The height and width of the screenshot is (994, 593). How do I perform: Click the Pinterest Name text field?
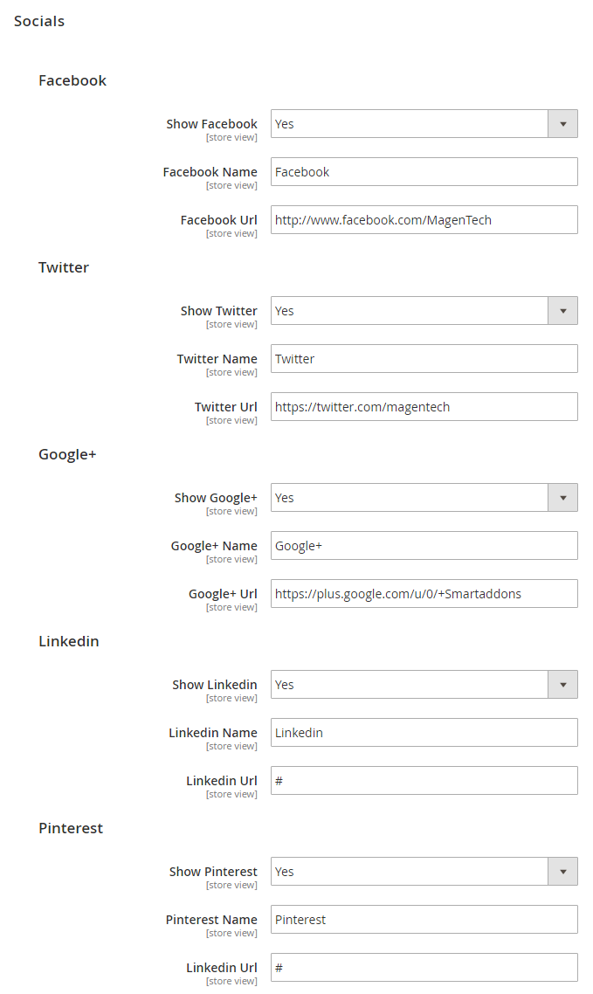pyautogui.click(x=424, y=920)
